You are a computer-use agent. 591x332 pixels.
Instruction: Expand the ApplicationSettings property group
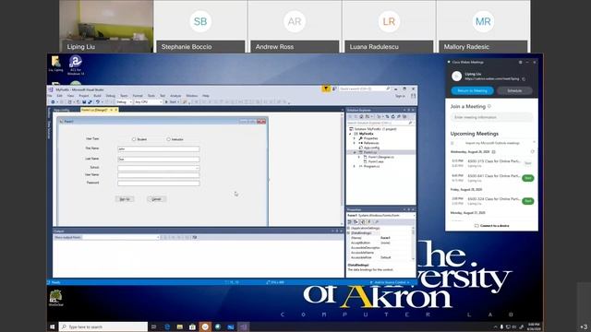tap(349, 228)
